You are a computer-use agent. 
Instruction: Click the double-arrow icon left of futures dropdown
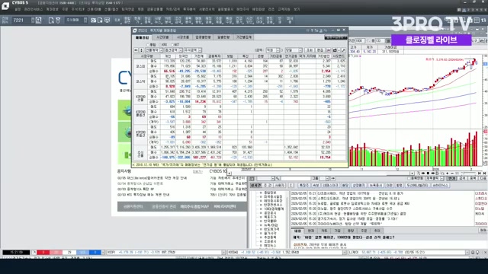click(x=136, y=50)
